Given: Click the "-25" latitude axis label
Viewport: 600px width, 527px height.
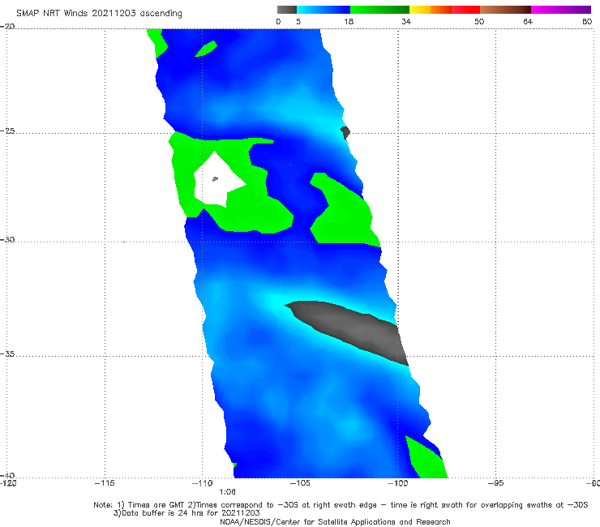Looking at the screenshot, I should 7,131.
